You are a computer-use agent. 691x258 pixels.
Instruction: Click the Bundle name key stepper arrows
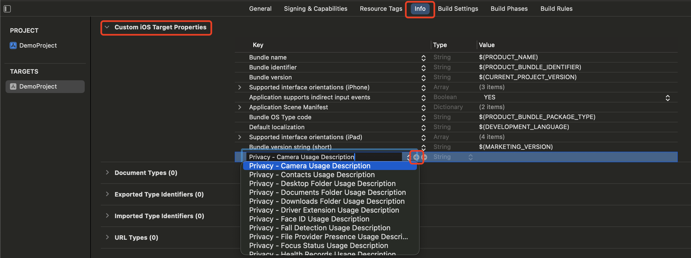(423, 58)
